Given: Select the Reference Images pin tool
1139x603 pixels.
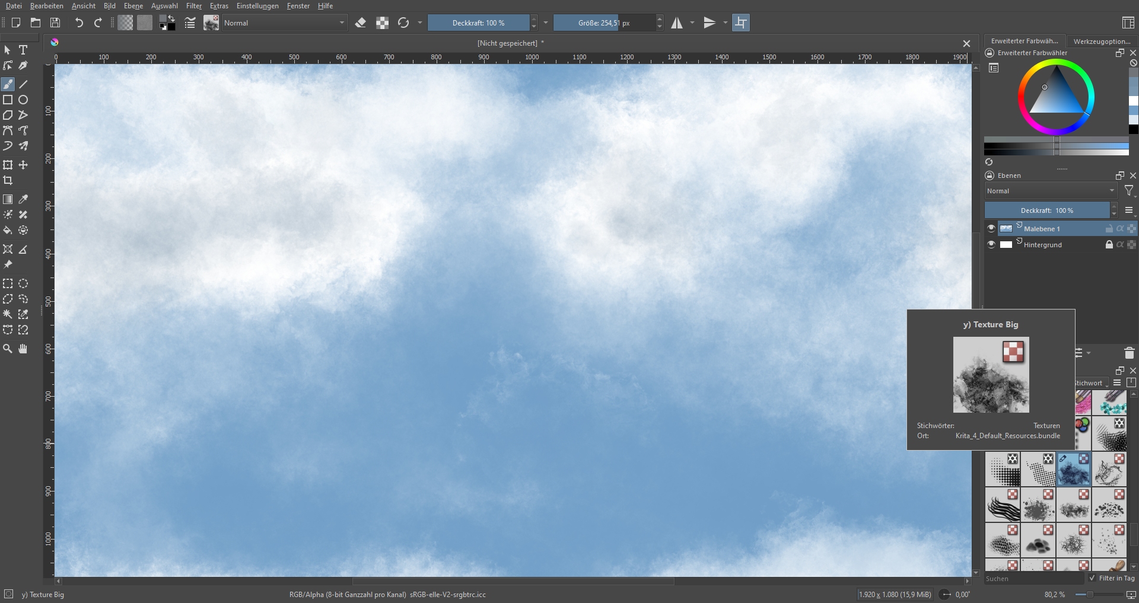Looking at the screenshot, I should pyautogui.click(x=8, y=264).
